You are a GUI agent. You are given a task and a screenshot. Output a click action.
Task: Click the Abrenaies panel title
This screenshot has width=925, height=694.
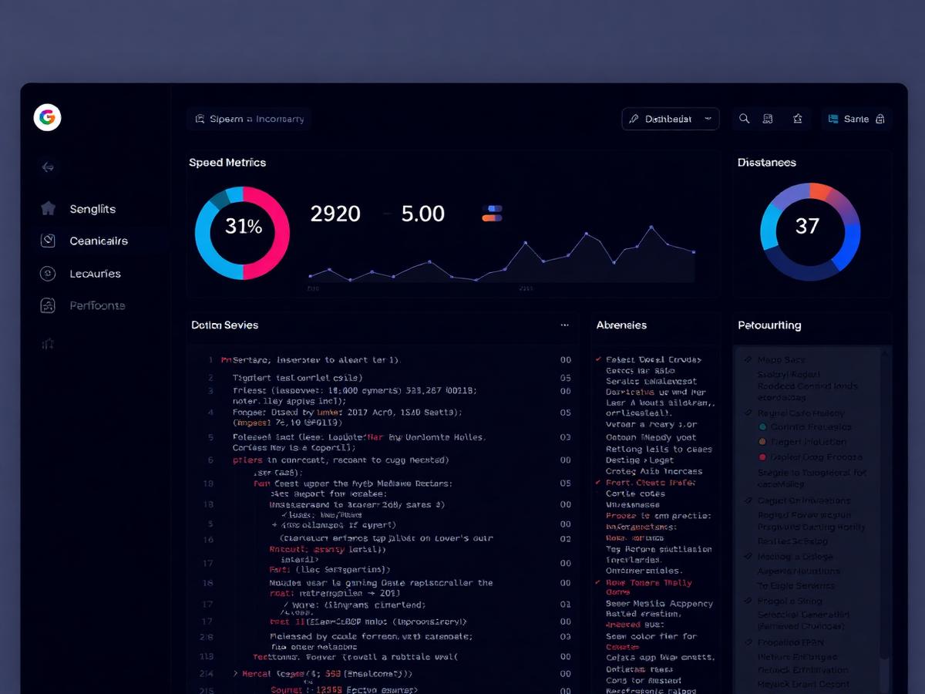coord(621,325)
